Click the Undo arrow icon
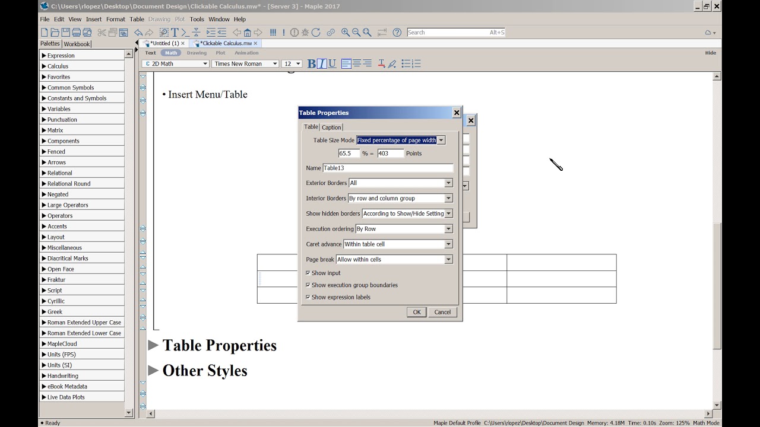This screenshot has width=760, height=427. pyautogui.click(x=138, y=33)
